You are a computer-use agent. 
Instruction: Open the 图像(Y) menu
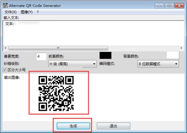click(26, 12)
